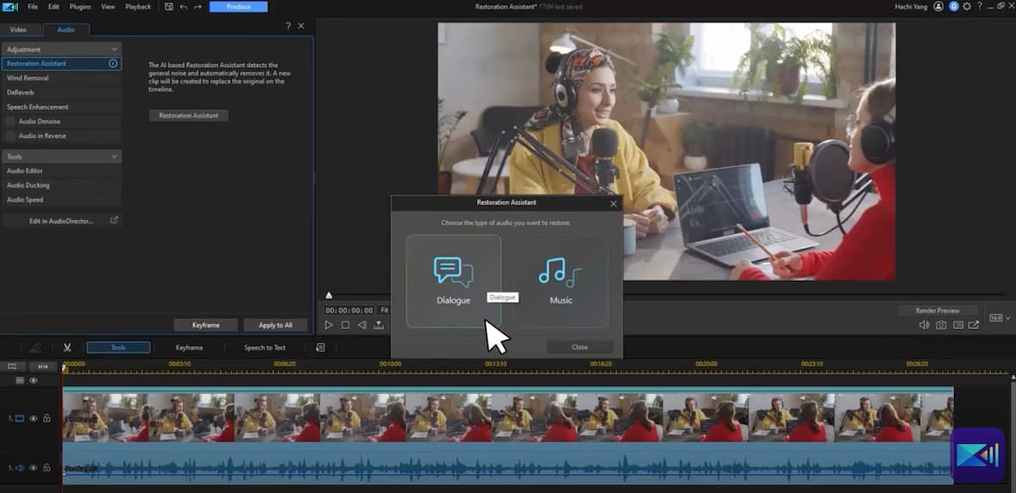
Task: Click the undo arrow in top bar
Action: coord(183,7)
